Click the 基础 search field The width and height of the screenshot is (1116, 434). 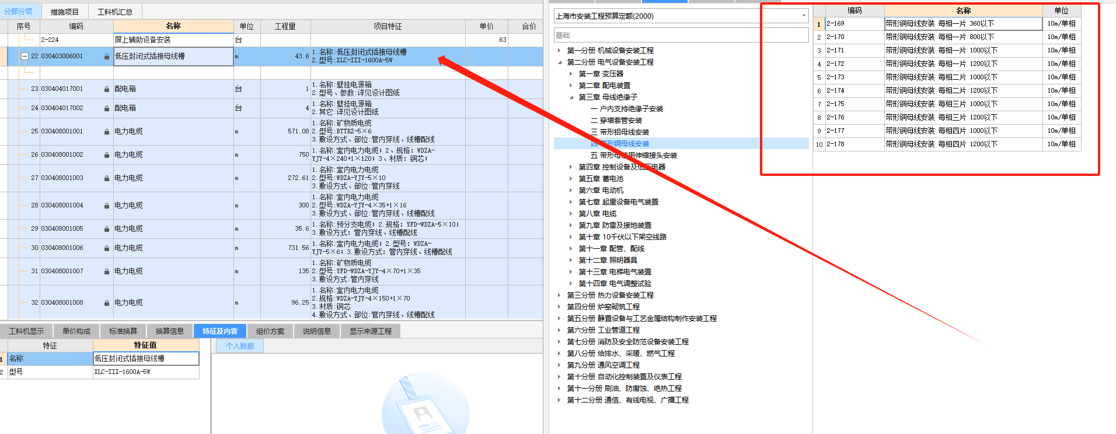coord(681,36)
